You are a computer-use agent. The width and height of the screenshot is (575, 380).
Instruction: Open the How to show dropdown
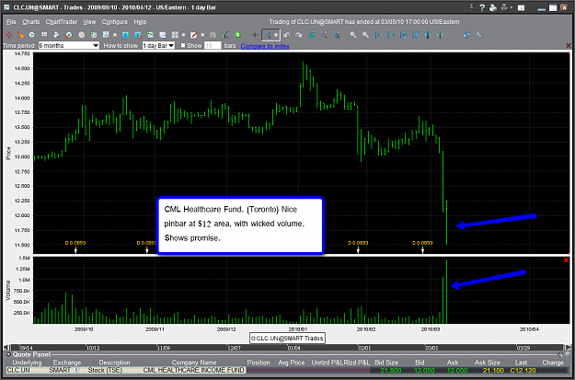158,45
